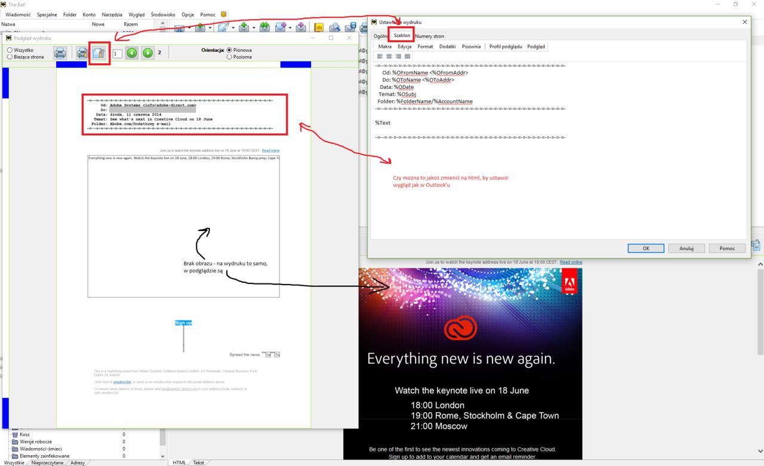Viewport: 764px width, 466px height.
Task: Open the Narzędzia menu
Action: coord(112,14)
